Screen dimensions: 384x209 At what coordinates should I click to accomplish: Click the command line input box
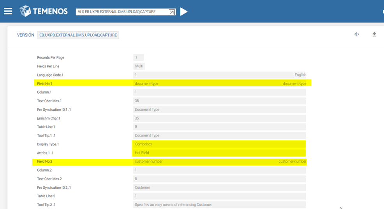tap(122, 12)
